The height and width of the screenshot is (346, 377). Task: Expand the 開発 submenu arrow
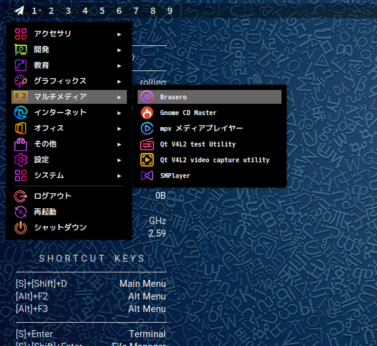point(119,50)
